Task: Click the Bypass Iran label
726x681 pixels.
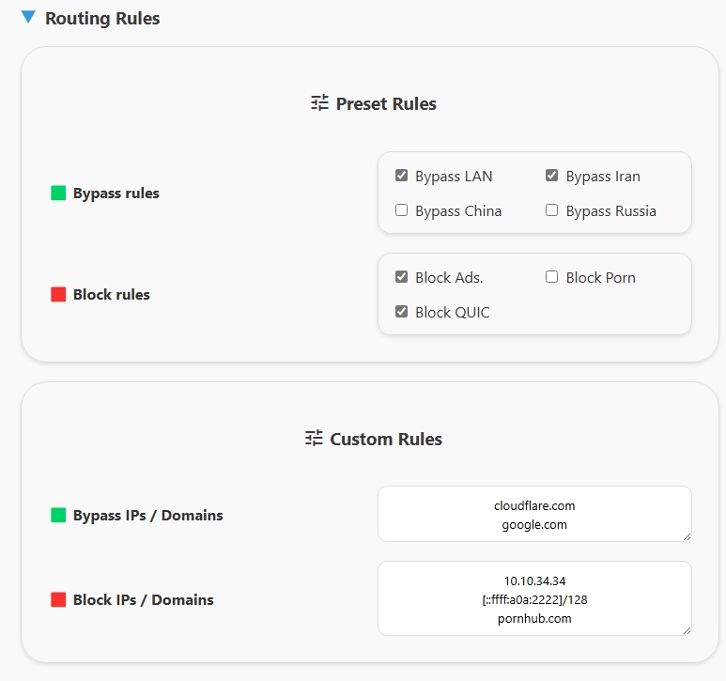Action: (603, 177)
